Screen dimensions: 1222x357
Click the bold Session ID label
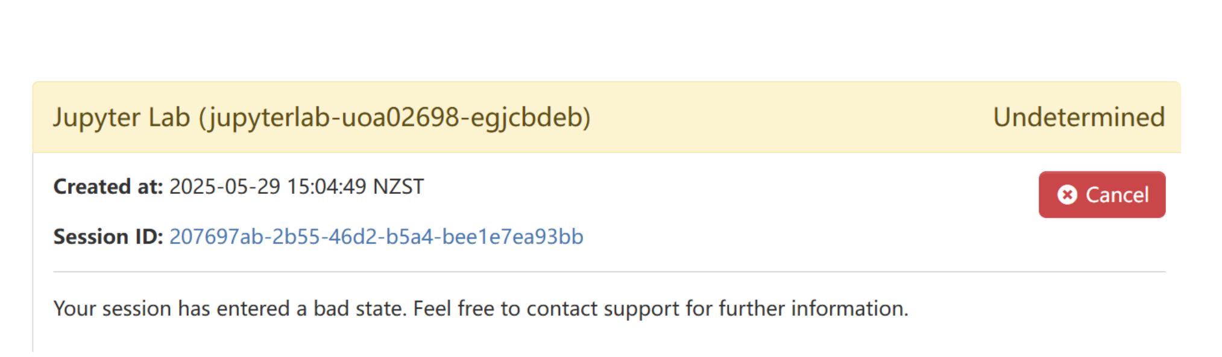click(108, 237)
